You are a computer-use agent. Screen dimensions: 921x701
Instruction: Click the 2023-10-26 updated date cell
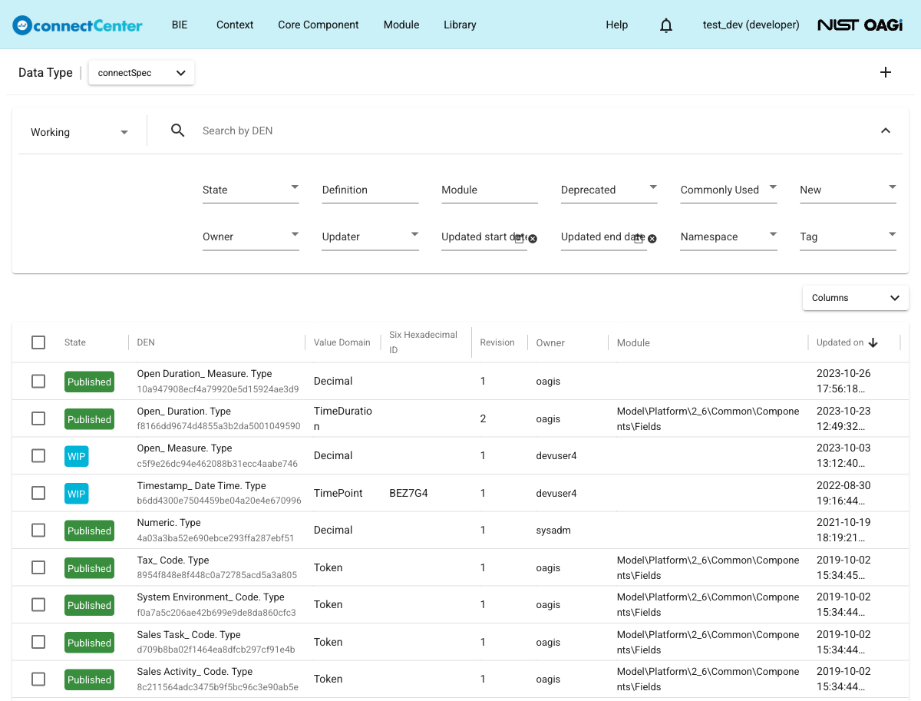pos(843,381)
